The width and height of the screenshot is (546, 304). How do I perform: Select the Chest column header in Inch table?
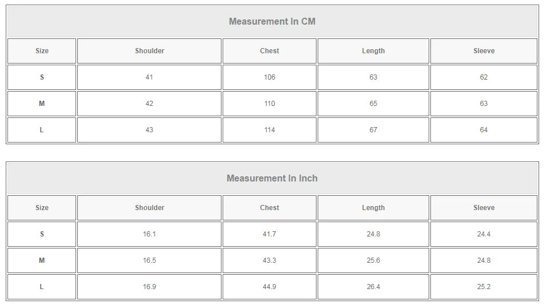coord(270,208)
